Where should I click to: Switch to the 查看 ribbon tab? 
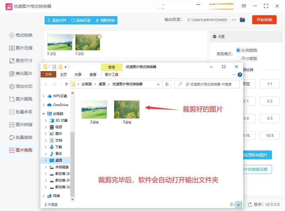click(93, 74)
